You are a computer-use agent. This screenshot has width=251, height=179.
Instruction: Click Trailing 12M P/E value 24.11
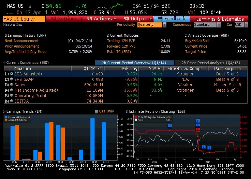[165, 41]
